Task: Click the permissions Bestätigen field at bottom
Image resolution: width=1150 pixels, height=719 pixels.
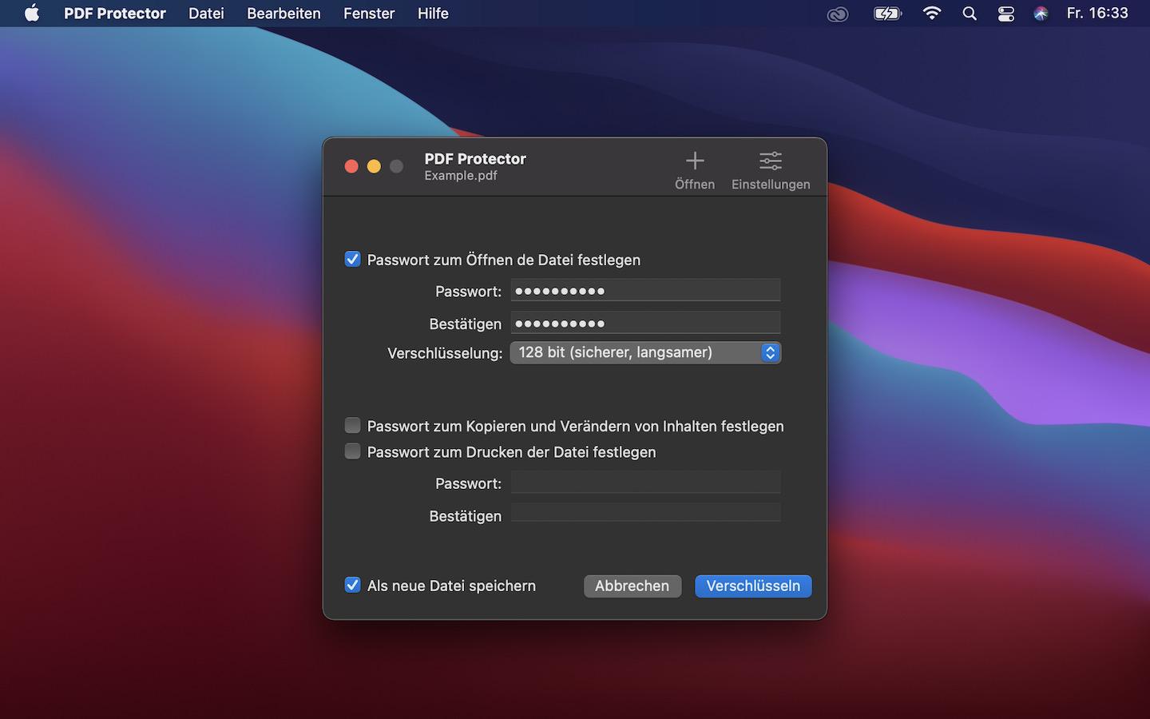Action: (645, 513)
